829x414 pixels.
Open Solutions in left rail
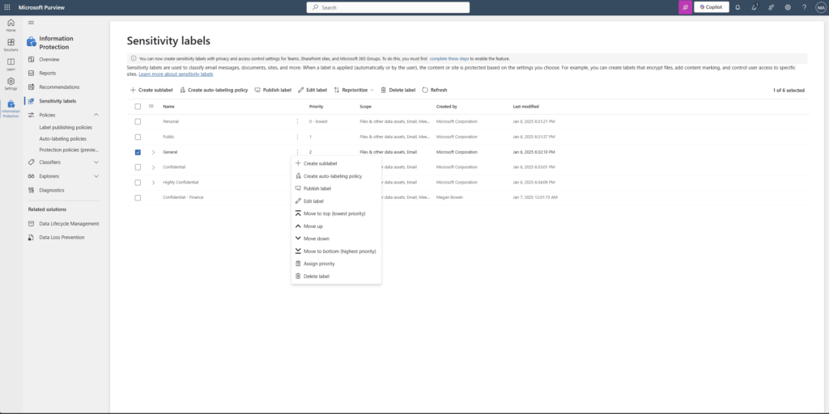(x=11, y=44)
